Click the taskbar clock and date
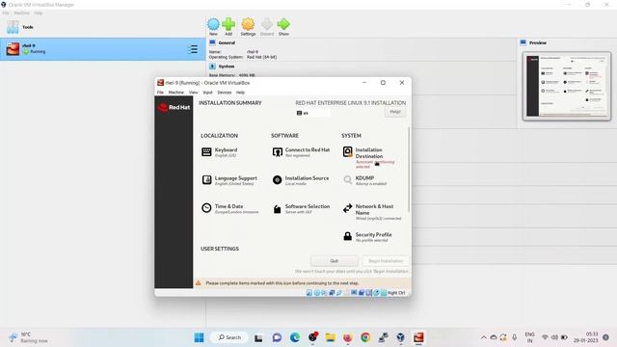The height and width of the screenshot is (347, 617). (x=585, y=337)
